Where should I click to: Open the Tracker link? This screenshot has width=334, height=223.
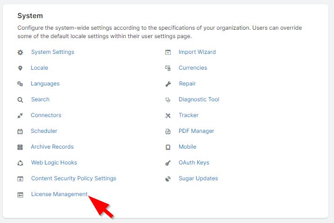(188, 115)
